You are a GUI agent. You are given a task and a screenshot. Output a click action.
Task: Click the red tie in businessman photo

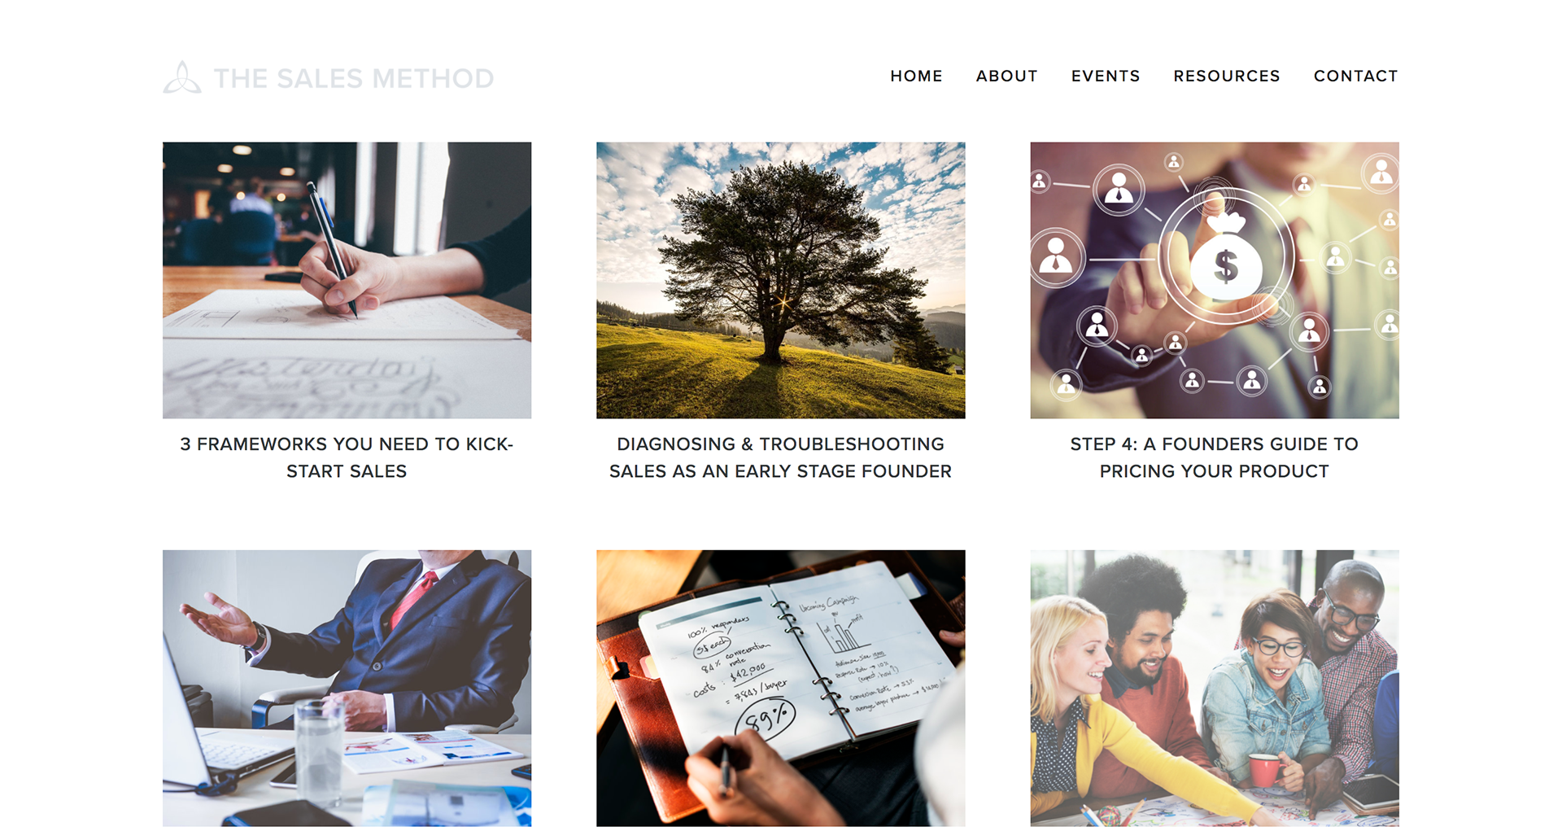coord(413,599)
